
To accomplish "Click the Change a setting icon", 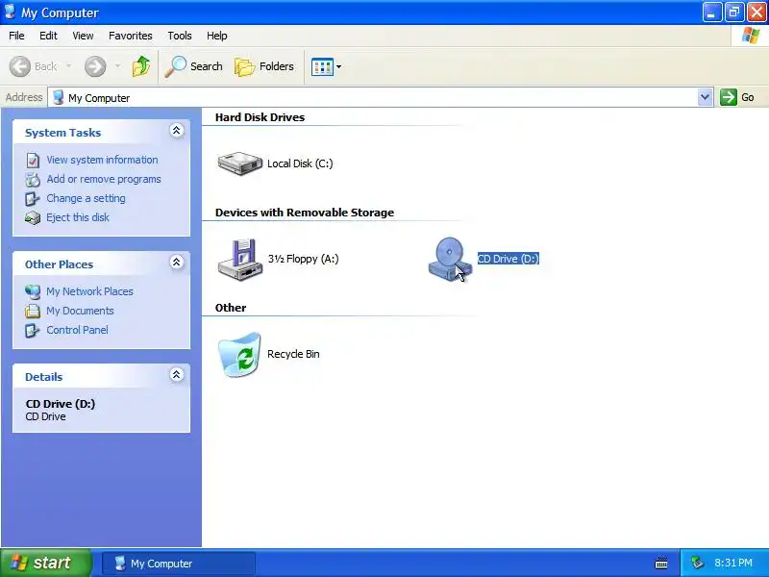I will coord(33,199).
